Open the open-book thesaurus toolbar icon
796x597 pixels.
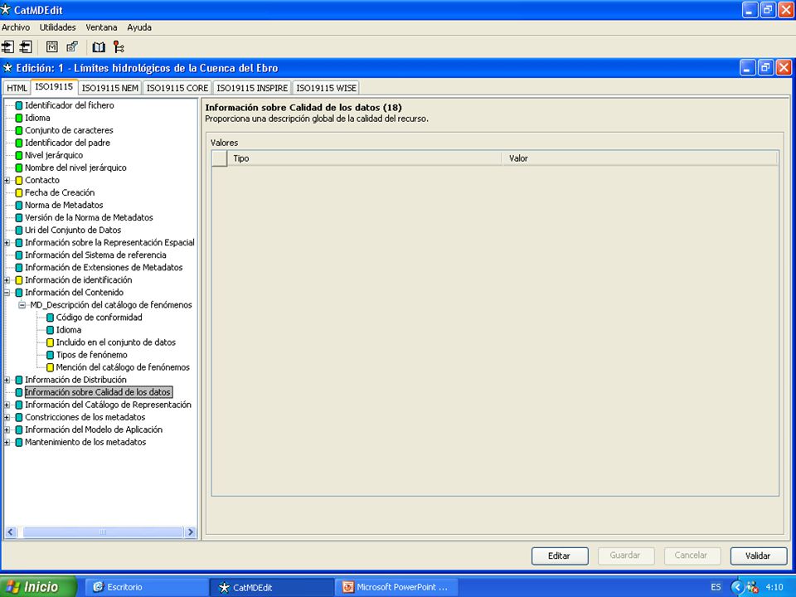point(99,47)
